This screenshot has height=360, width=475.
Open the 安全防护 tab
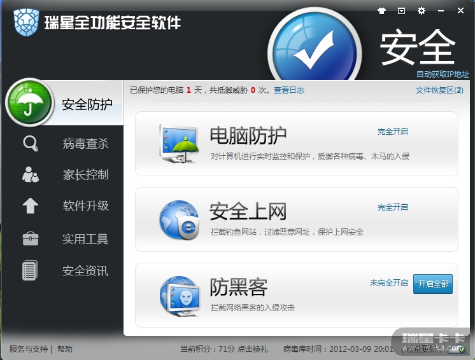87,104
